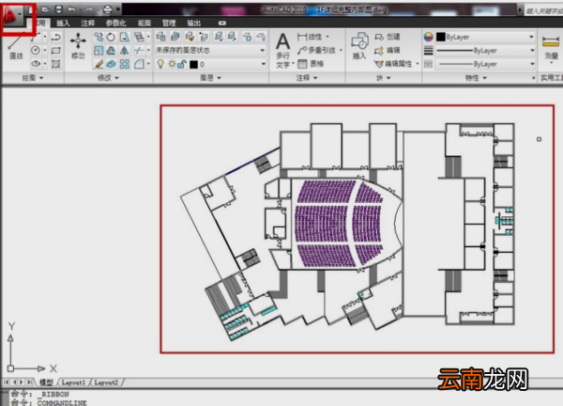Expand the 特性 panel title
The image size is (563, 406).
[x=476, y=78]
